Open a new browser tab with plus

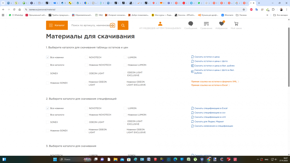tap(259, 3)
